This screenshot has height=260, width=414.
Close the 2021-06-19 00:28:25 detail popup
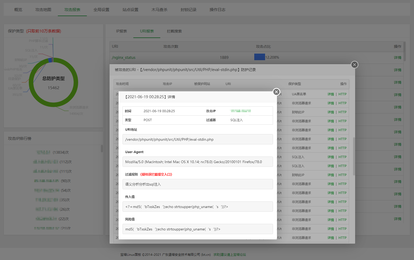click(x=276, y=92)
